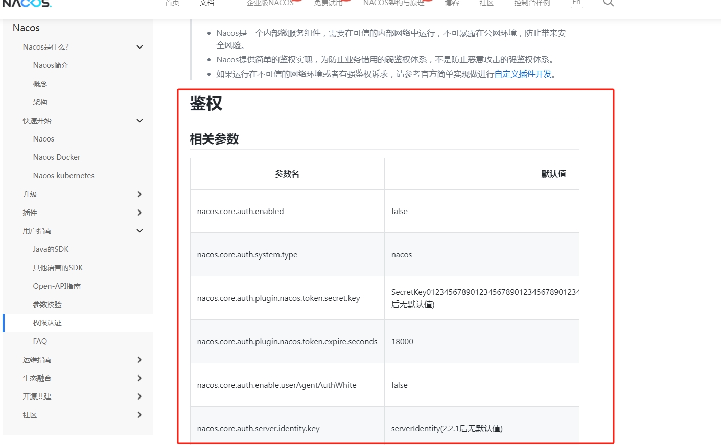The width and height of the screenshot is (721, 445).
Task: Click the 鉴权 heading
Action: (206, 103)
